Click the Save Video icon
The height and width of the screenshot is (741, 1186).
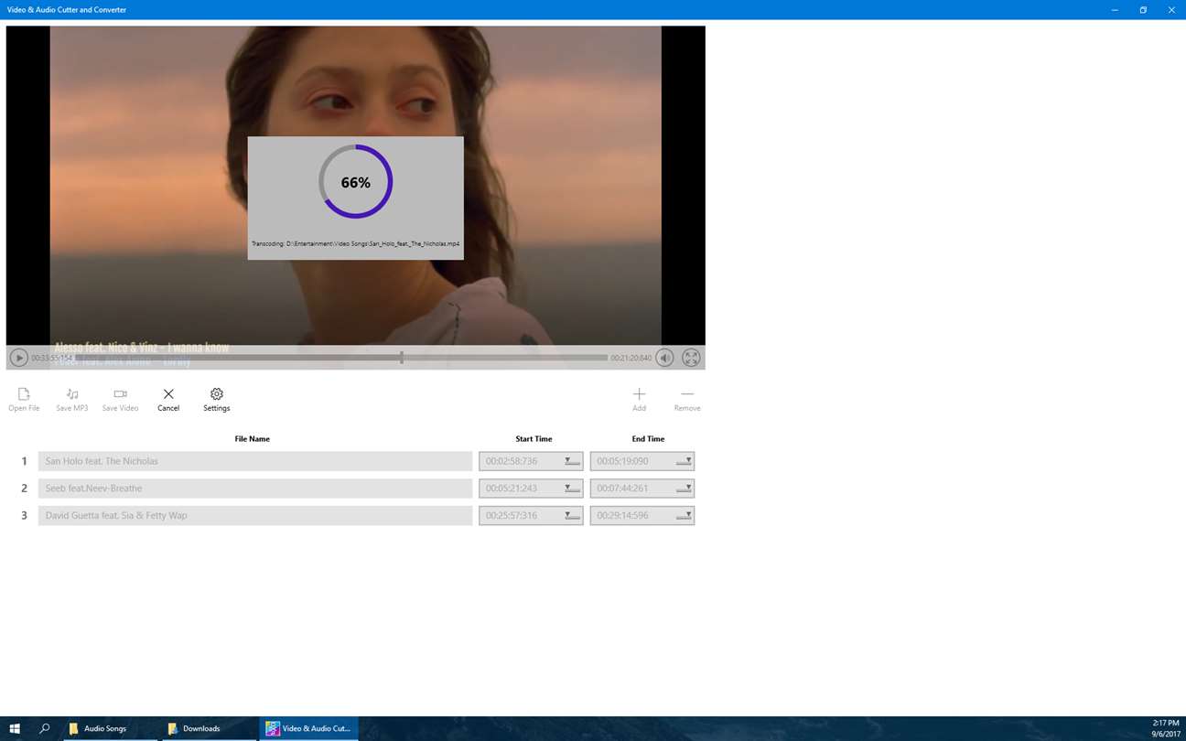click(x=120, y=399)
